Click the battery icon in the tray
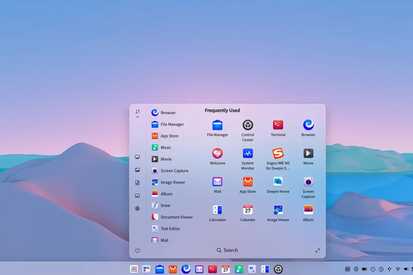Image resolution: width=413 pixels, height=275 pixels. pos(364,269)
